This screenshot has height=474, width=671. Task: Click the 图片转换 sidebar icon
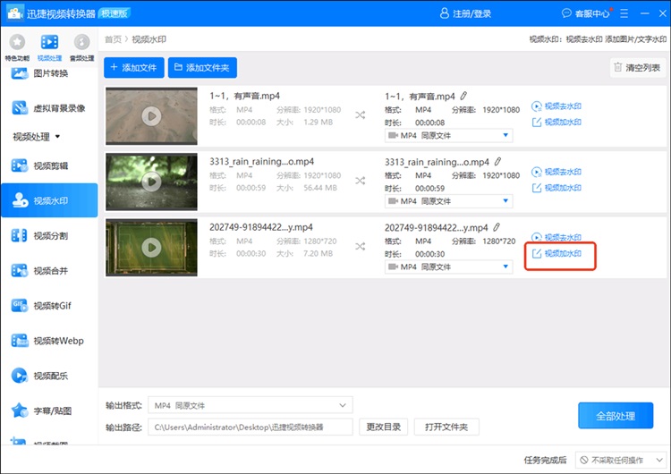pos(20,73)
